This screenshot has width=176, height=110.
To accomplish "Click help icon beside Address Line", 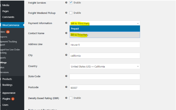I will pyautogui.click(x=66, y=44).
